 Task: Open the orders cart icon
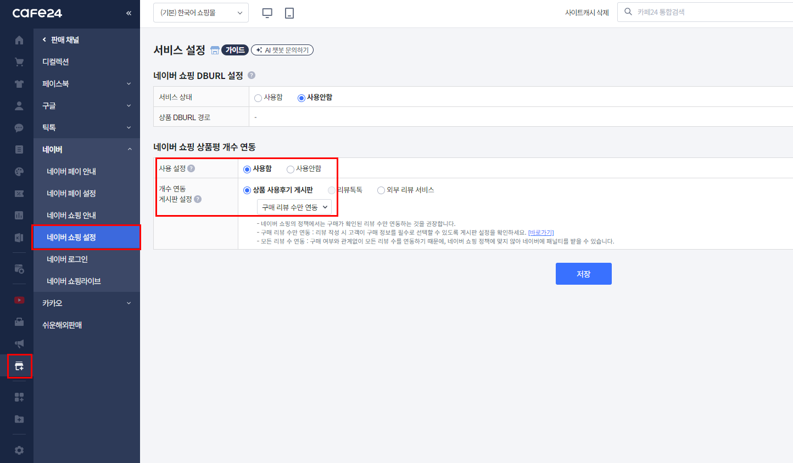[19, 62]
